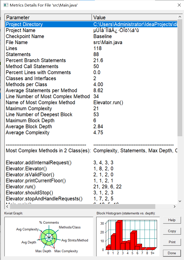Screen dimensions: 184x260
Task: Click the Print button
Action: pos(172,242)
